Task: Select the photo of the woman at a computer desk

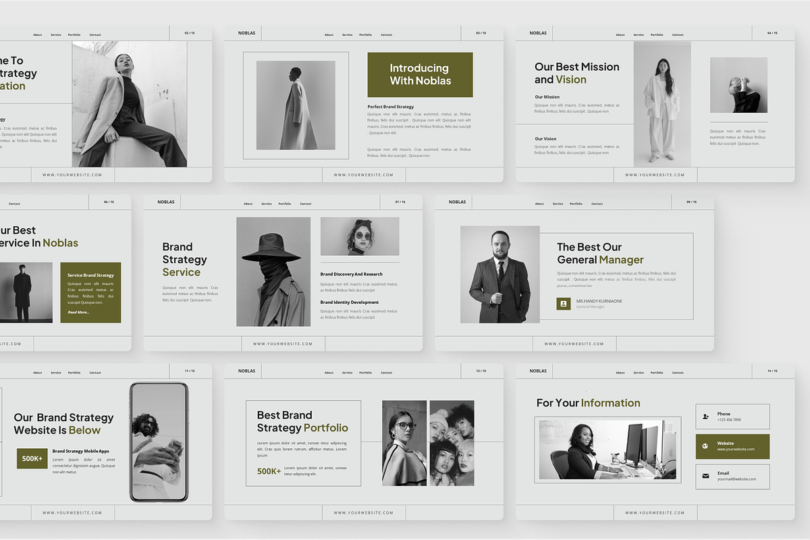Action: pos(607,450)
